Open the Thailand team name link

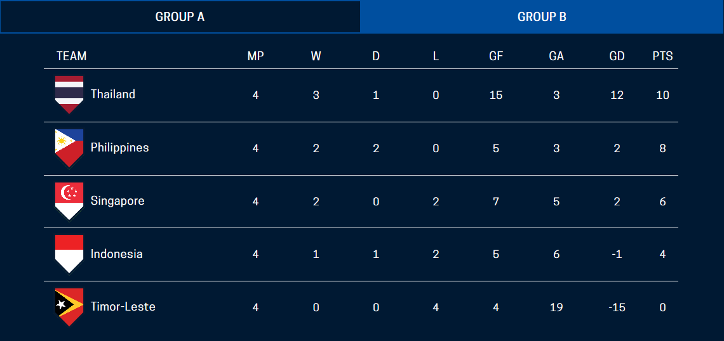coord(113,94)
